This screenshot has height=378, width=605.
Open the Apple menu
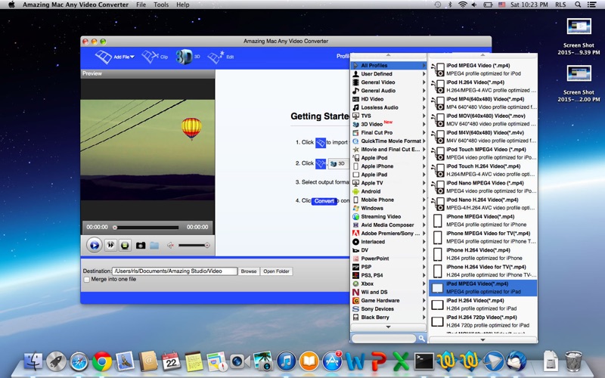click(11, 5)
